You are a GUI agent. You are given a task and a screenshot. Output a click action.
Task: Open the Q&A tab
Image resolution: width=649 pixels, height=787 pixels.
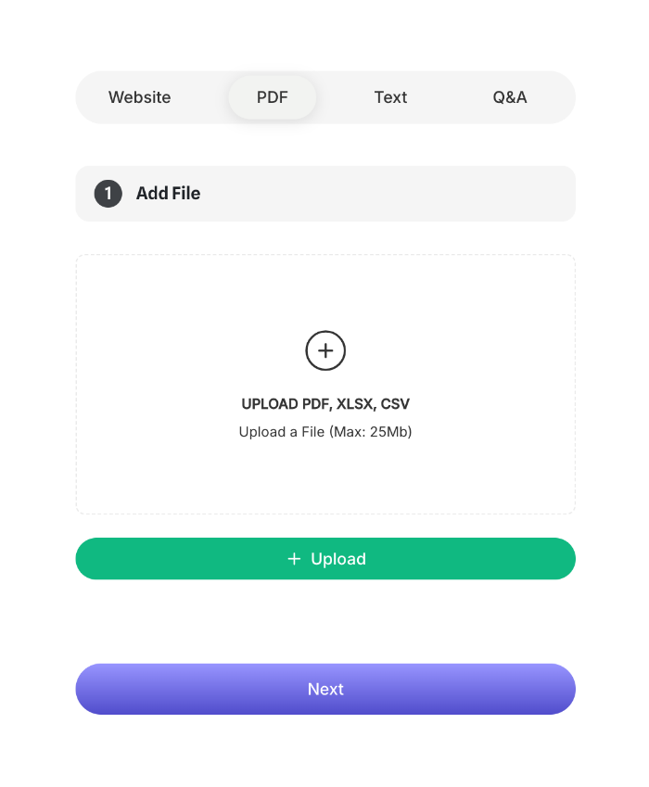(510, 97)
